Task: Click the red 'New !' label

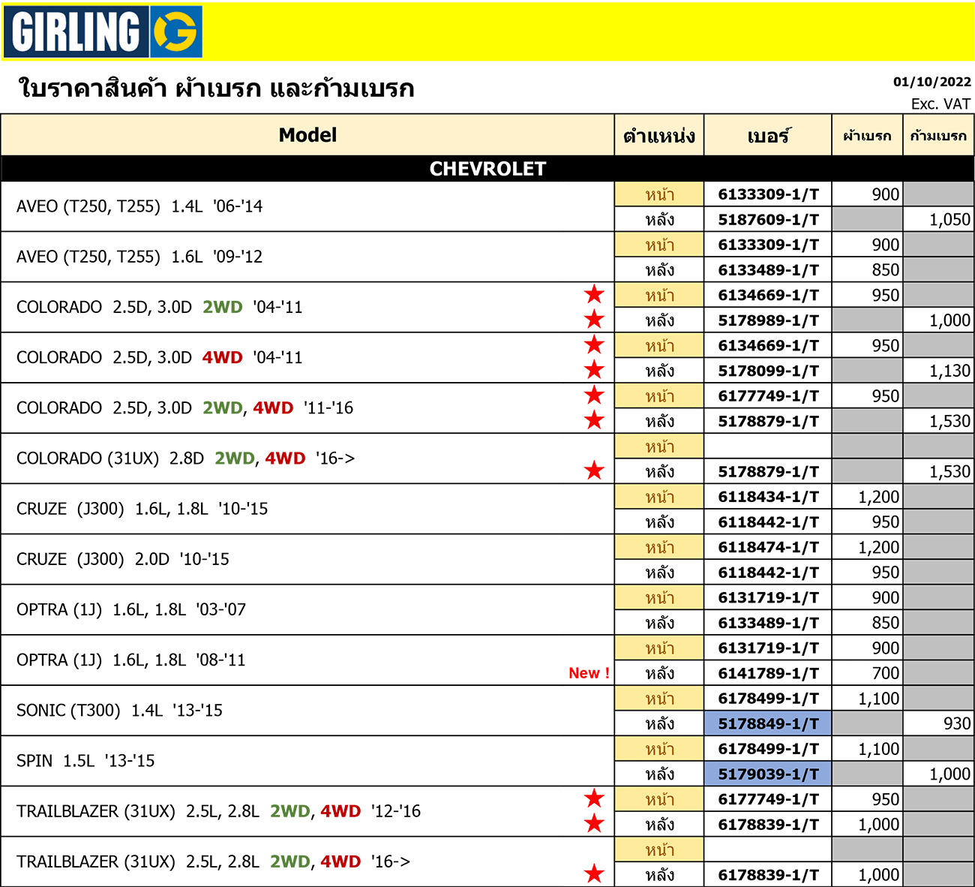Action: 589,673
